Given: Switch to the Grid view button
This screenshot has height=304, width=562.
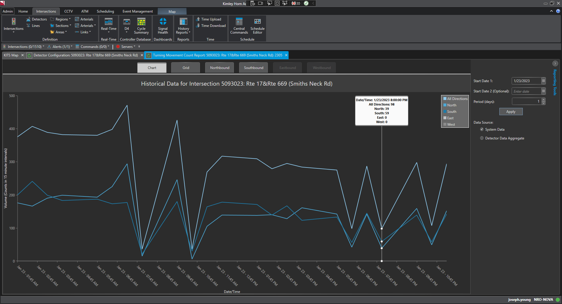Looking at the screenshot, I should tap(186, 68).
